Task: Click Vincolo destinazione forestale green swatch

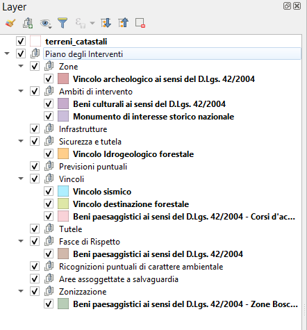Action: click(63, 204)
